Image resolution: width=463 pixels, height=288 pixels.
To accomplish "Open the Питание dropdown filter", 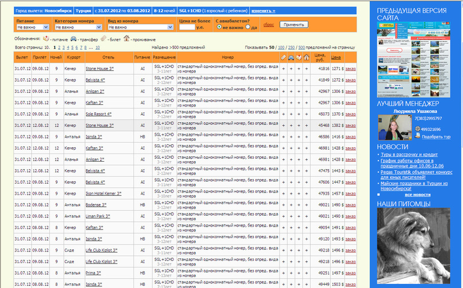I will 33,27.
